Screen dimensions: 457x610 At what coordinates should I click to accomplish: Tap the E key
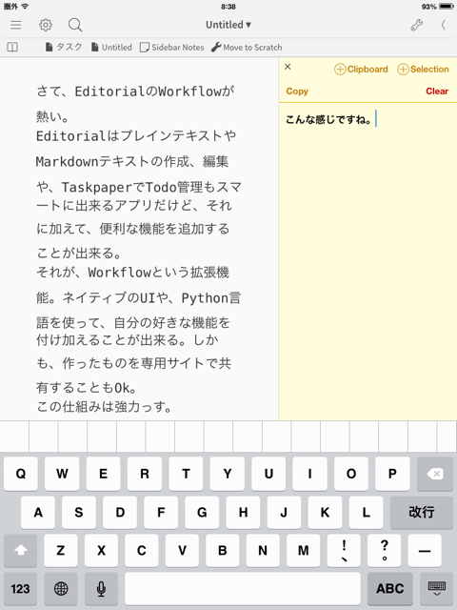coord(104,474)
